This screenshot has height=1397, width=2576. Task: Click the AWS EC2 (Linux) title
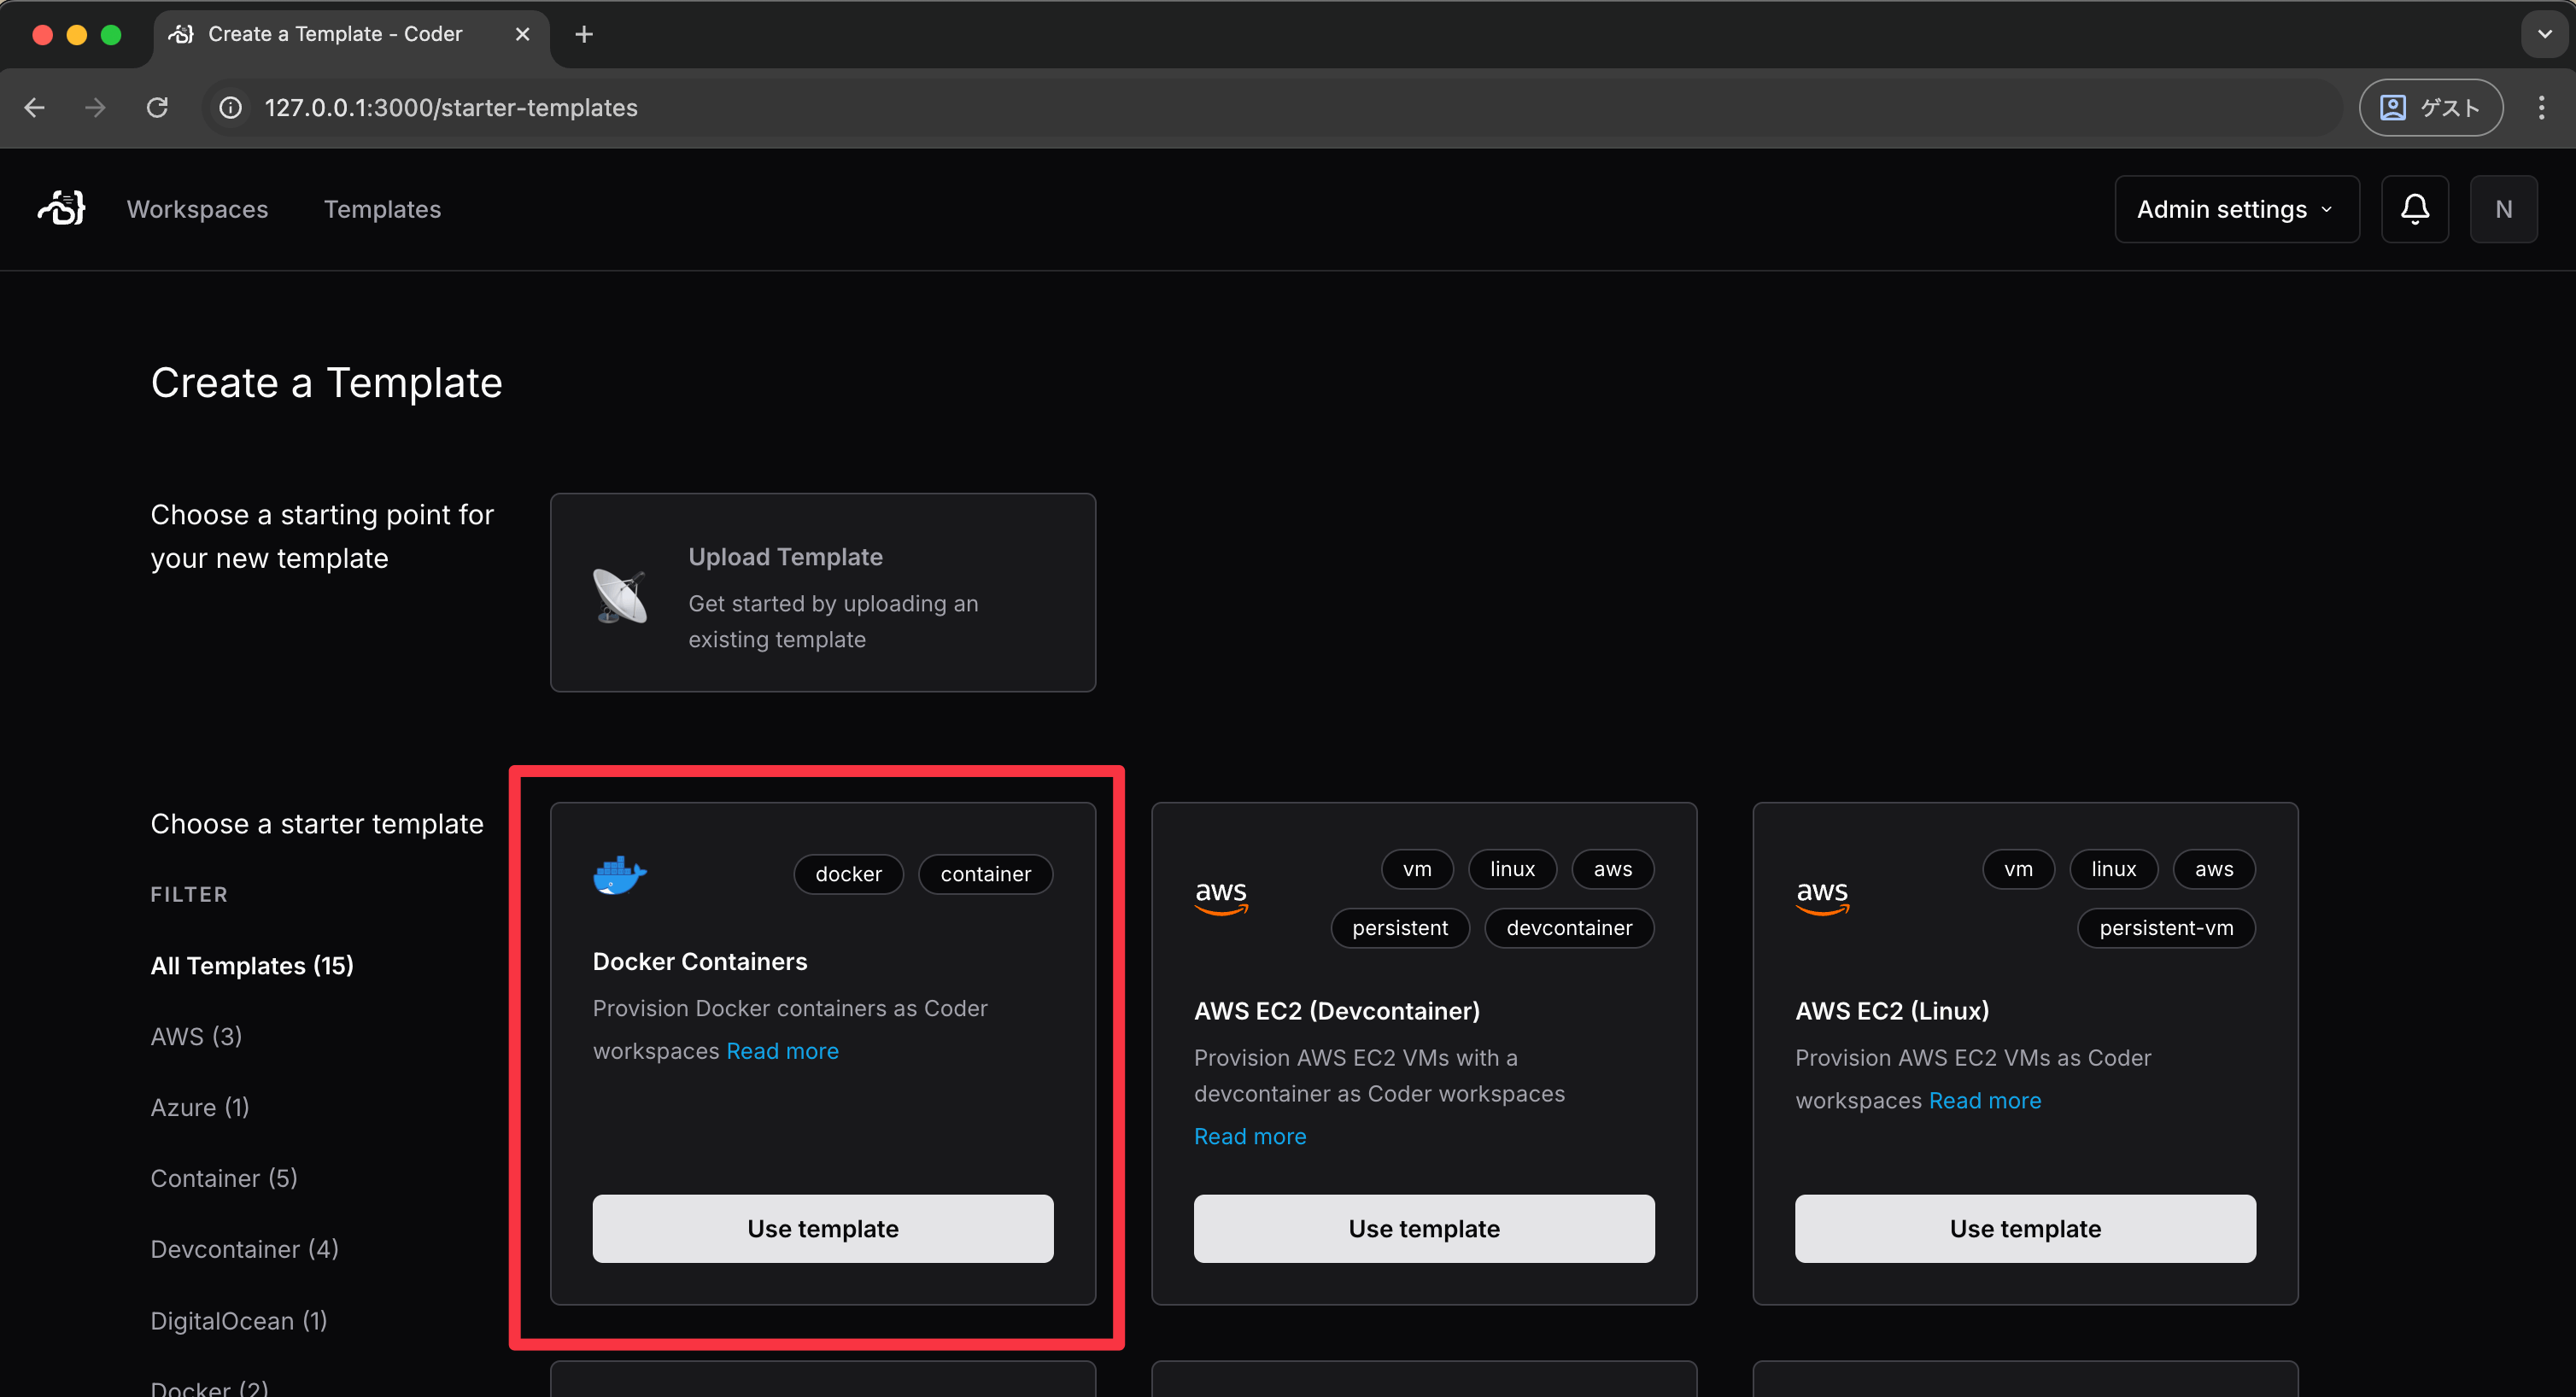(1892, 1011)
